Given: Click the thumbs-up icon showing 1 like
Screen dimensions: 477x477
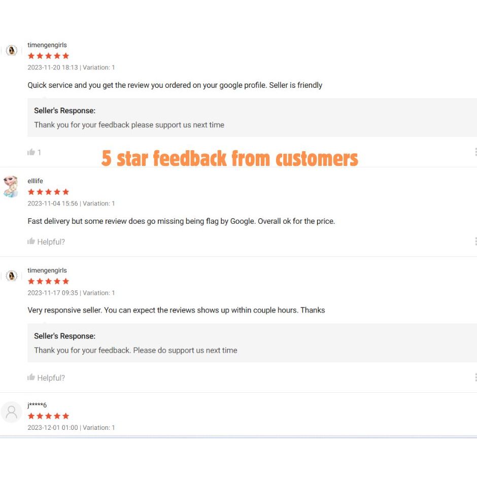Looking at the screenshot, I should (x=31, y=152).
